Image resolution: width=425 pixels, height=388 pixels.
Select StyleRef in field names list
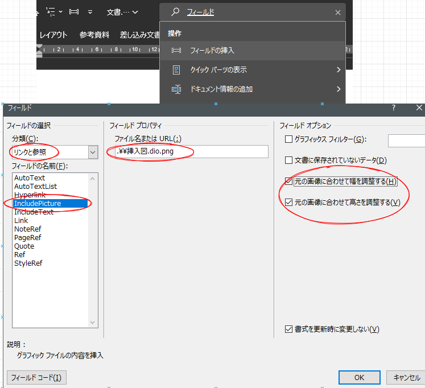(28, 263)
